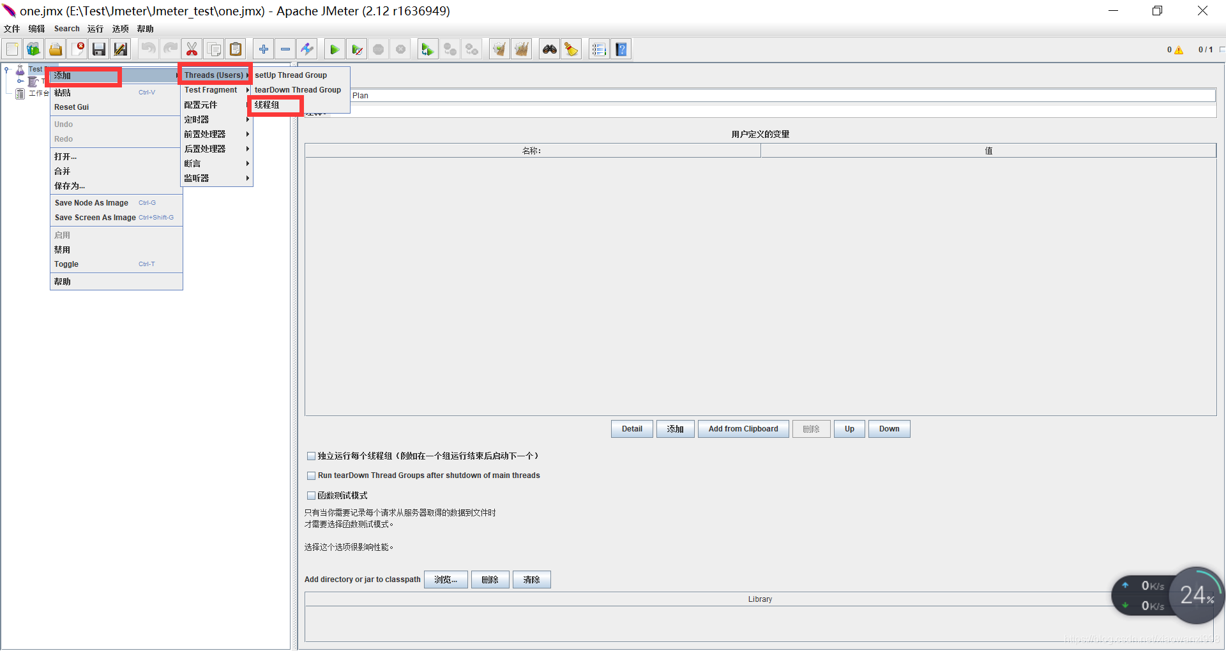Open the 选项 menu in menu bar
The width and height of the screenshot is (1226, 651).
pyautogui.click(x=121, y=29)
